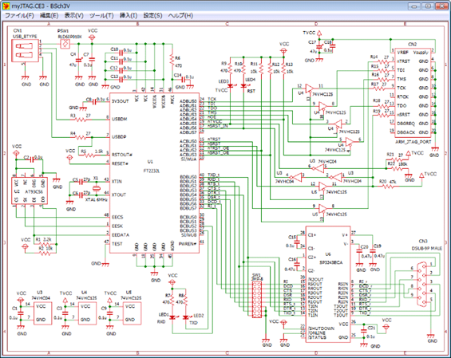Select the CN1 USB_BTYPE connector symbol

pos(25,50)
